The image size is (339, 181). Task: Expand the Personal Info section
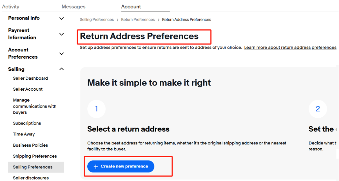click(x=61, y=18)
